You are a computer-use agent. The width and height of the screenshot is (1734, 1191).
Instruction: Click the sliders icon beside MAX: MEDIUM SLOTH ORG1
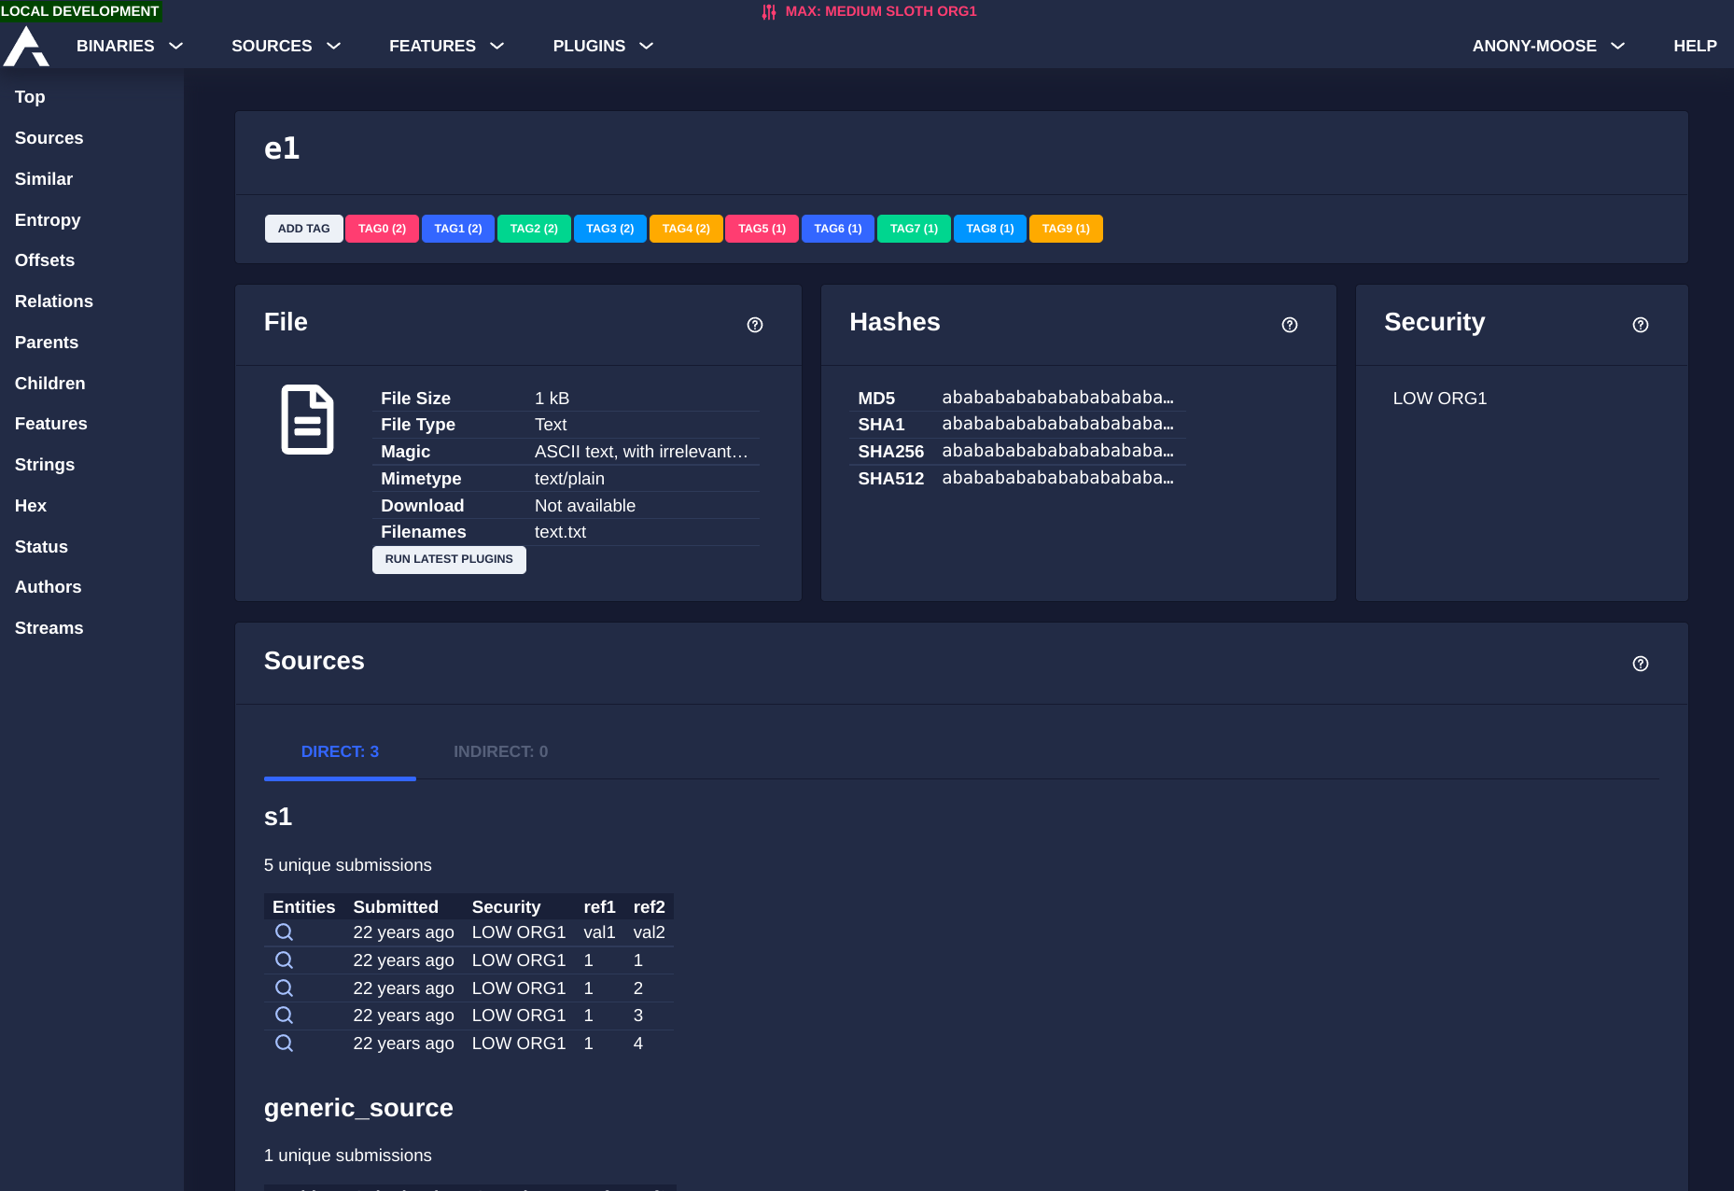(768, 11)
